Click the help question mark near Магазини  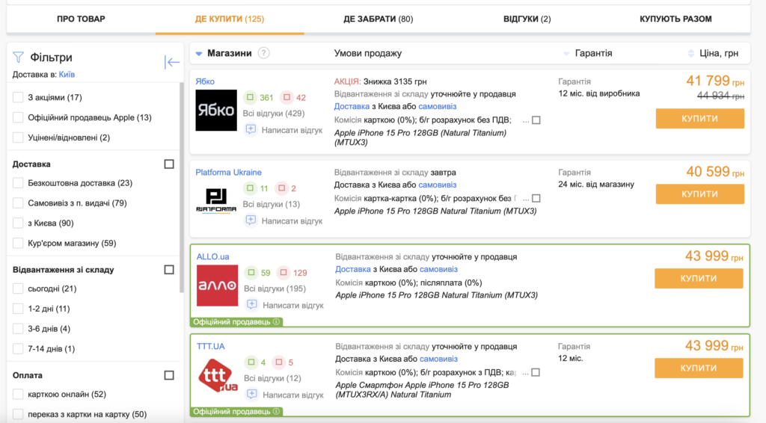pyautogui.click(x=264, y=53)
